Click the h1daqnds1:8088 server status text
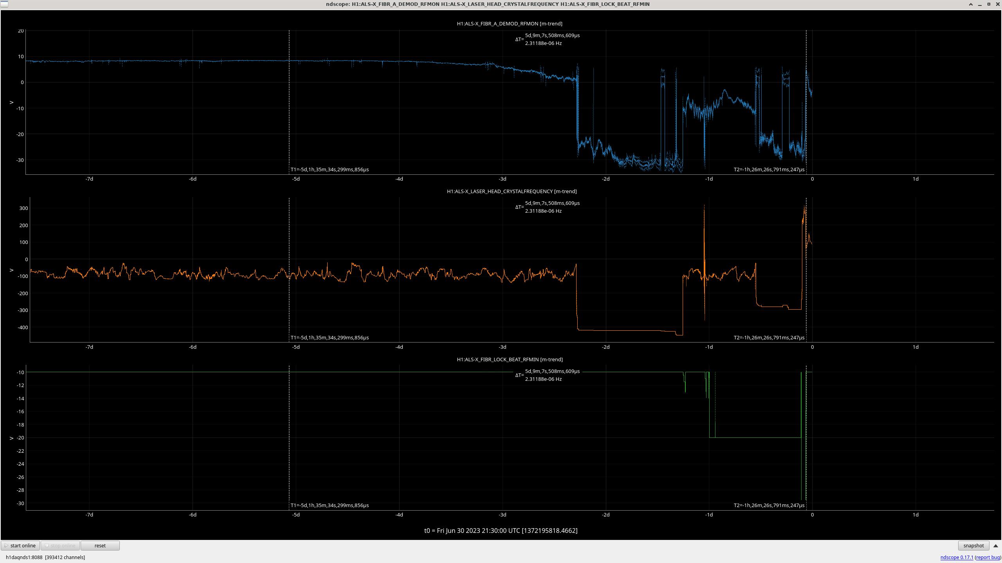This screenshot has height=563, width=1002. pos(24,557)
